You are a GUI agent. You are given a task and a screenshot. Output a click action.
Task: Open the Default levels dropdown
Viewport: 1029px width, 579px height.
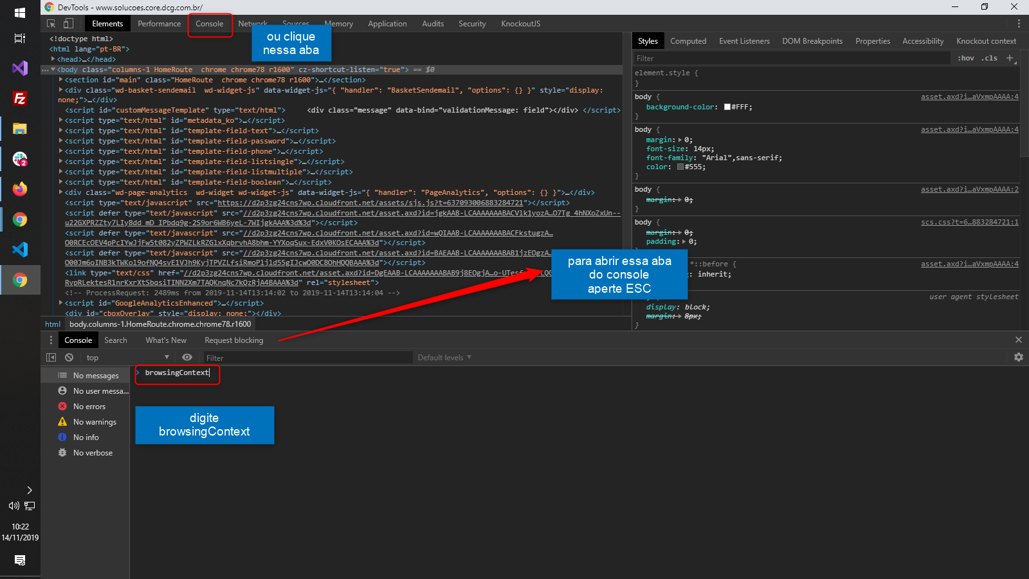click(444, 357)
